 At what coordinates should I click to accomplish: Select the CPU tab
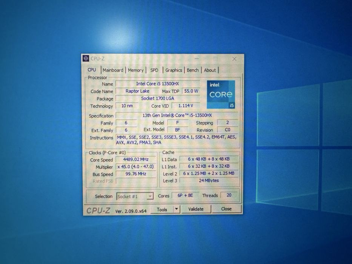[92, 70]
